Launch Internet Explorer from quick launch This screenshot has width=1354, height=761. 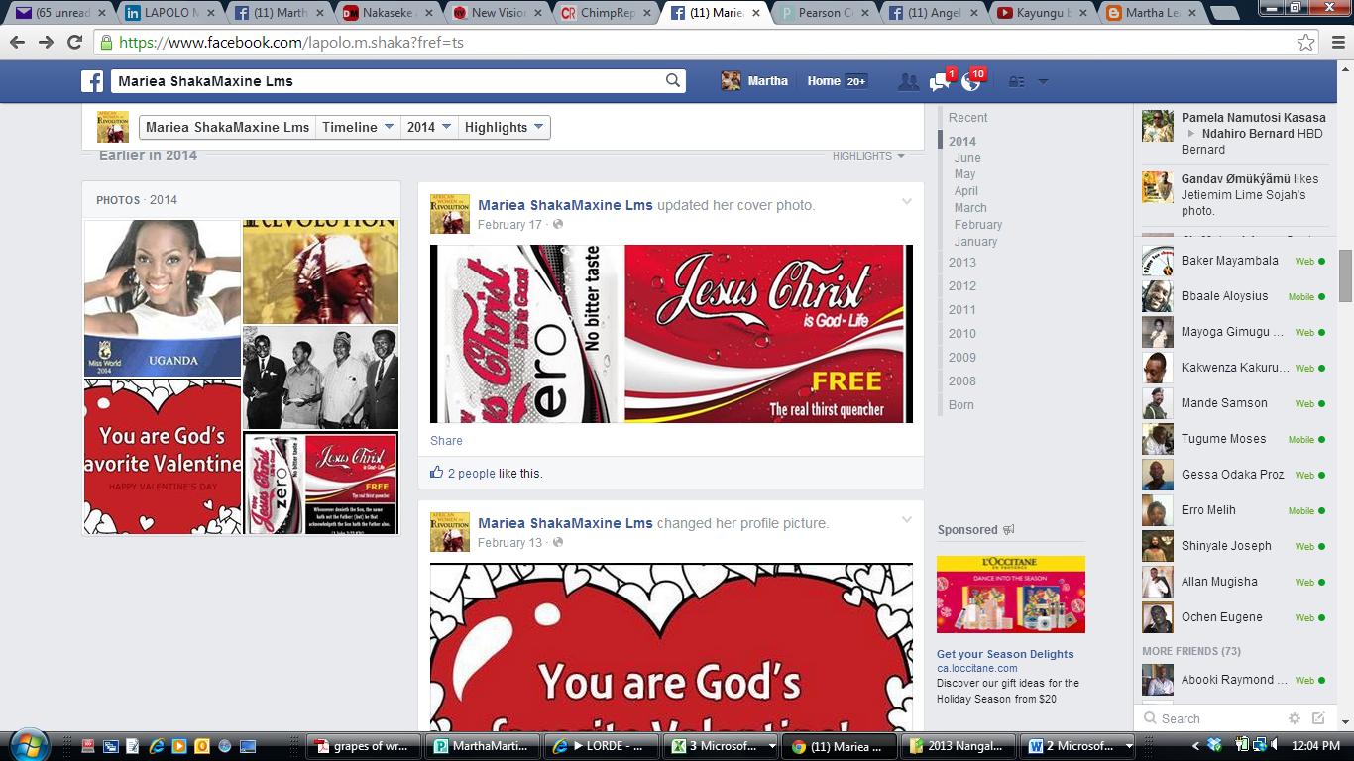156,746
